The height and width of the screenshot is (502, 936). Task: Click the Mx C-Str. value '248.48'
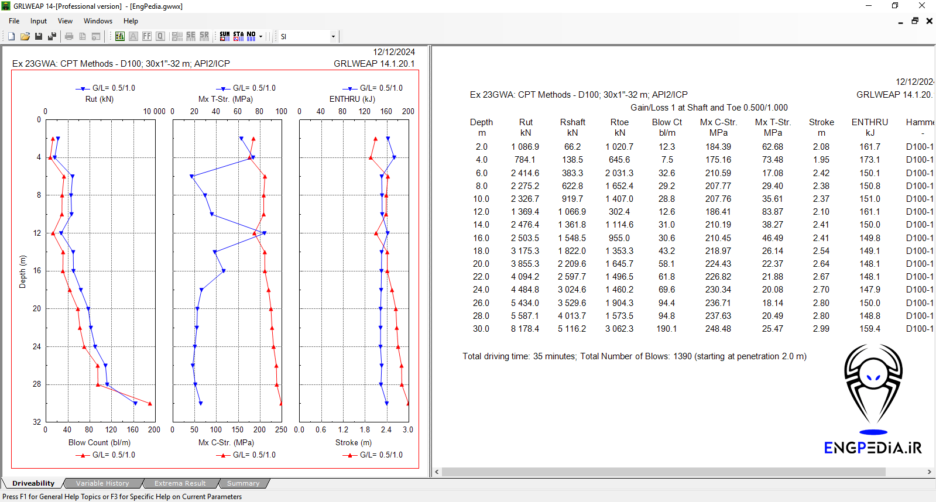pyautogui.click(x=718, y=329)
